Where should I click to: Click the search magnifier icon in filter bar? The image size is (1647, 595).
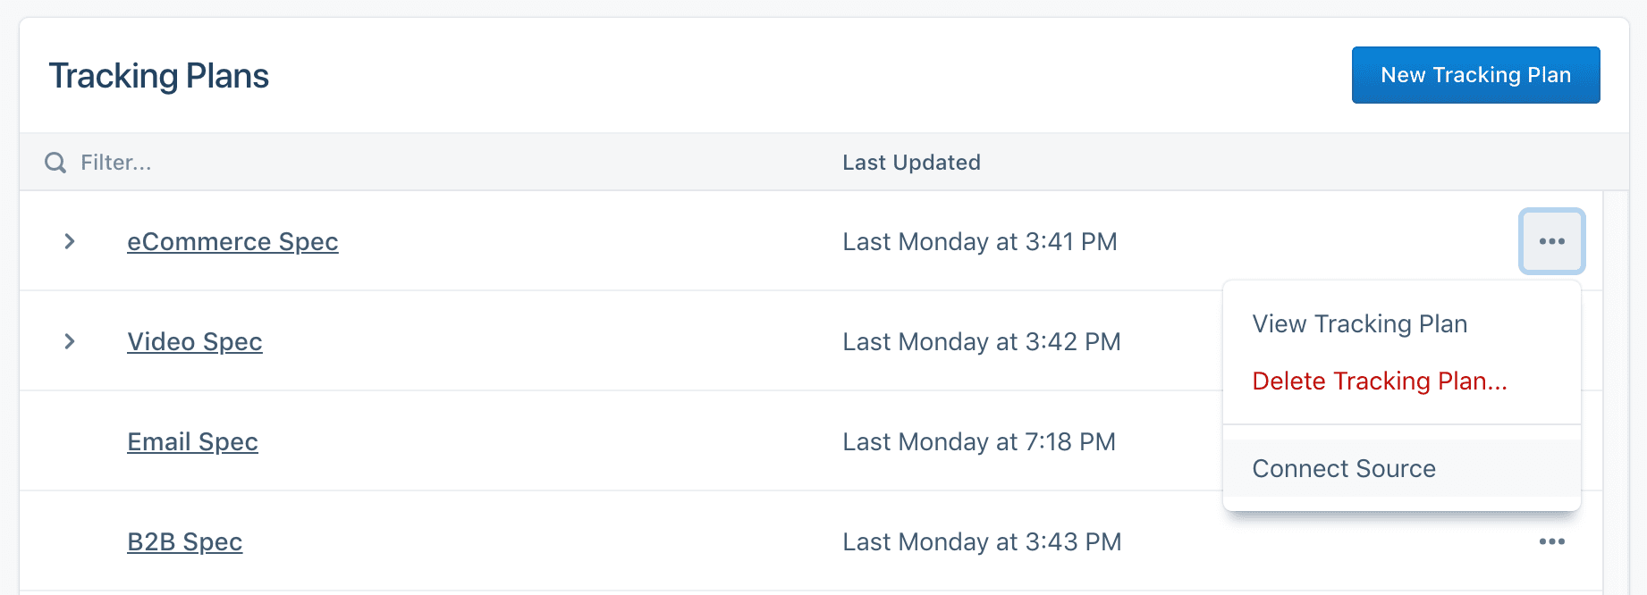click(55, 162)
